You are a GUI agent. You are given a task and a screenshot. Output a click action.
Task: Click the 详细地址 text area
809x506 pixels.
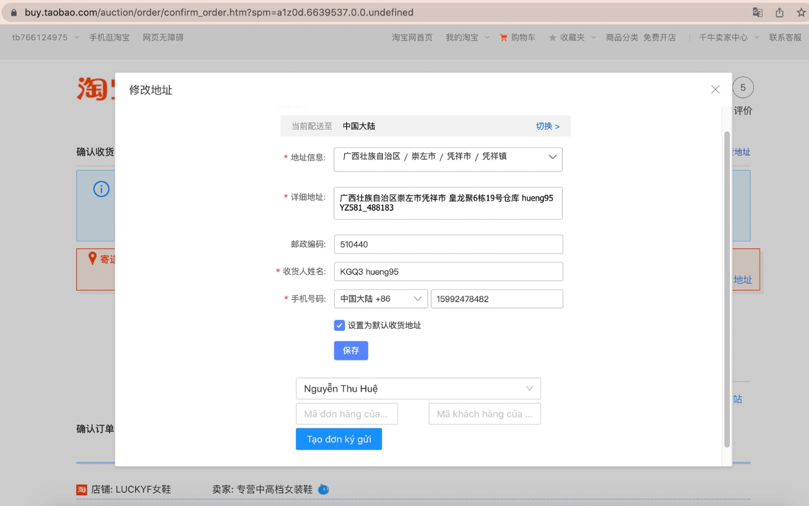(x=448, y=203)
